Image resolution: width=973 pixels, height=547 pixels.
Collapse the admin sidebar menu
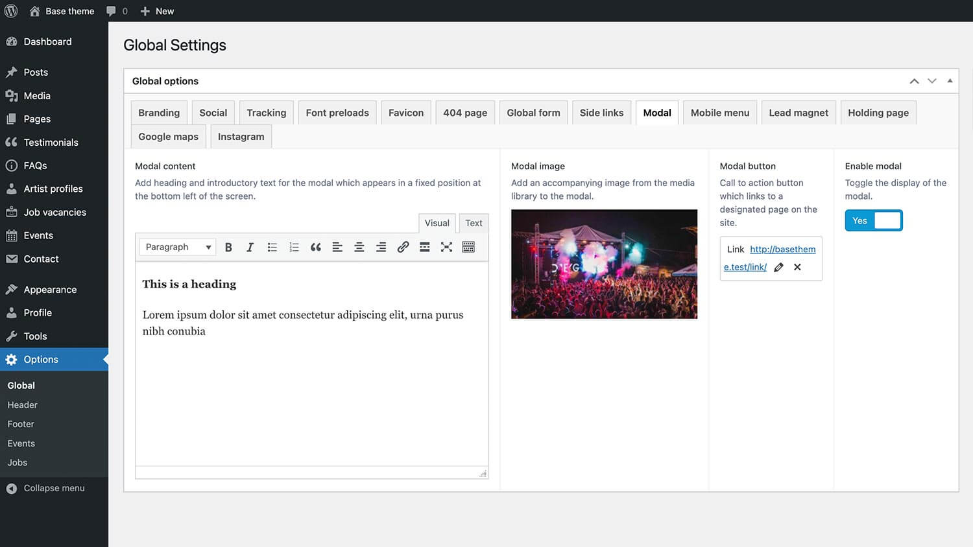click(54, 488)
